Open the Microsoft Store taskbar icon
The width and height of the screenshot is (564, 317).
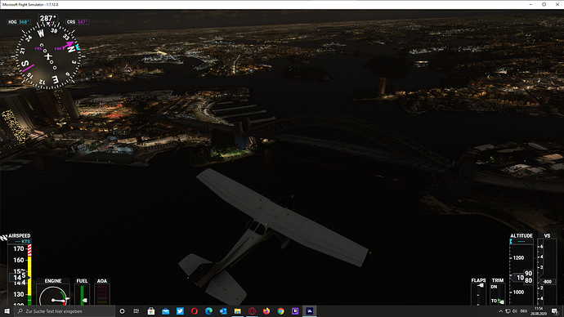point(151,311)
